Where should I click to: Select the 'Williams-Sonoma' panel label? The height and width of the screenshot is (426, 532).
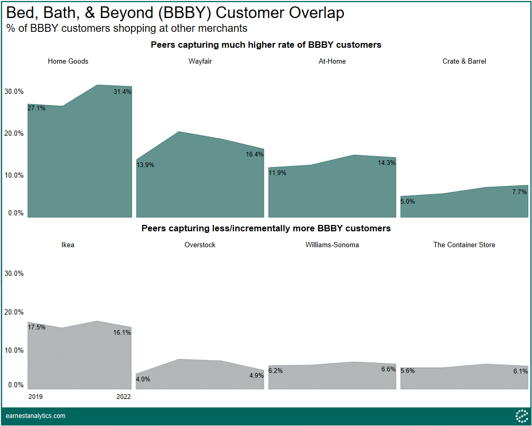[332, 245]
